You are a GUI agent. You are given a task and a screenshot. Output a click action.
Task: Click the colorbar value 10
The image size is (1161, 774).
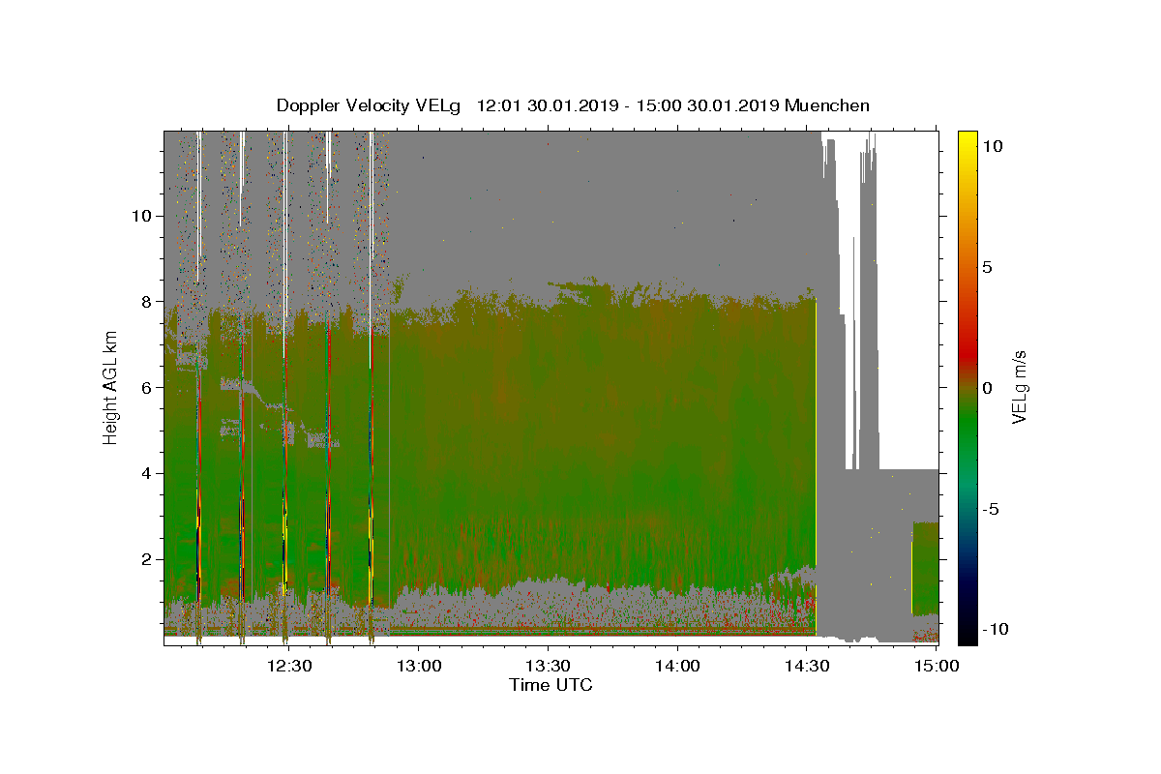[994, 145]
